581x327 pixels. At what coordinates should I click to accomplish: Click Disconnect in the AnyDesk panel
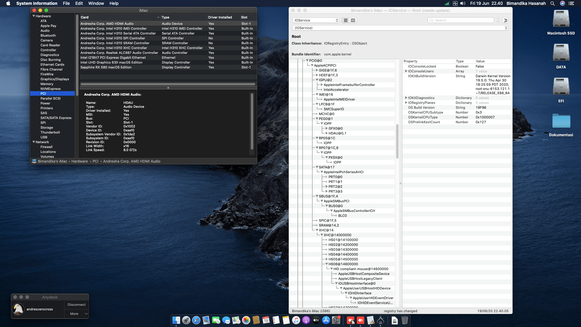click(76, 305)
